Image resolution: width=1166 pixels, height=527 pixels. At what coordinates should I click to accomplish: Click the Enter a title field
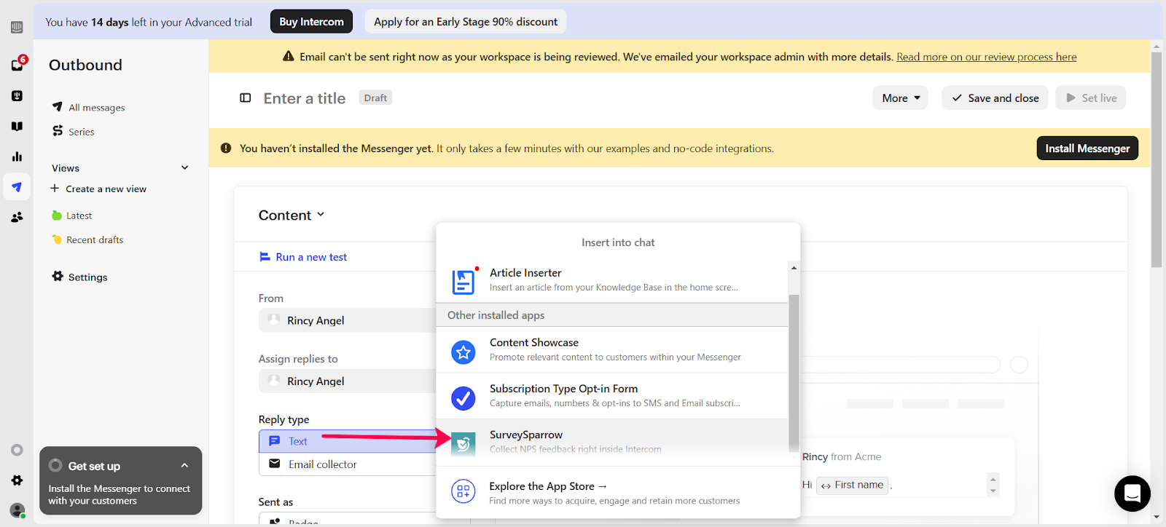point(305,98)
